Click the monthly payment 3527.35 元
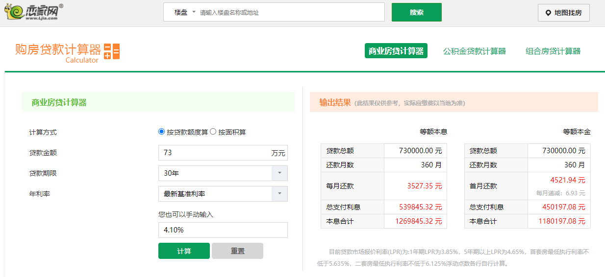Viewport: 605px width, 277px height. pyautogui.click(x=425, y=186)
